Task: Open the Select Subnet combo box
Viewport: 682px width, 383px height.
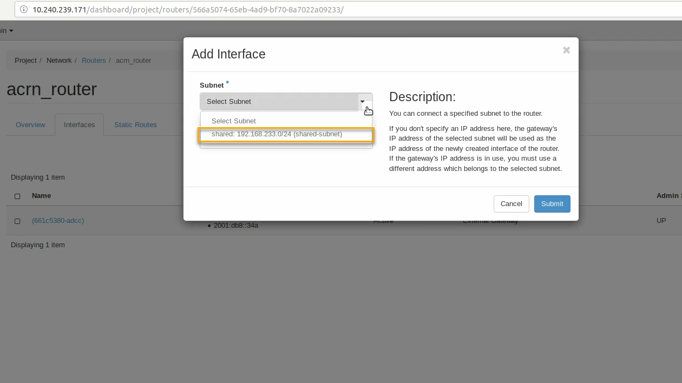Action: (x=279, y=102)
